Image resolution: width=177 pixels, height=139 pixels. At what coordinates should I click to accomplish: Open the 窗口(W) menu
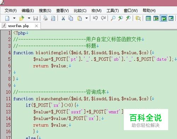131,11
